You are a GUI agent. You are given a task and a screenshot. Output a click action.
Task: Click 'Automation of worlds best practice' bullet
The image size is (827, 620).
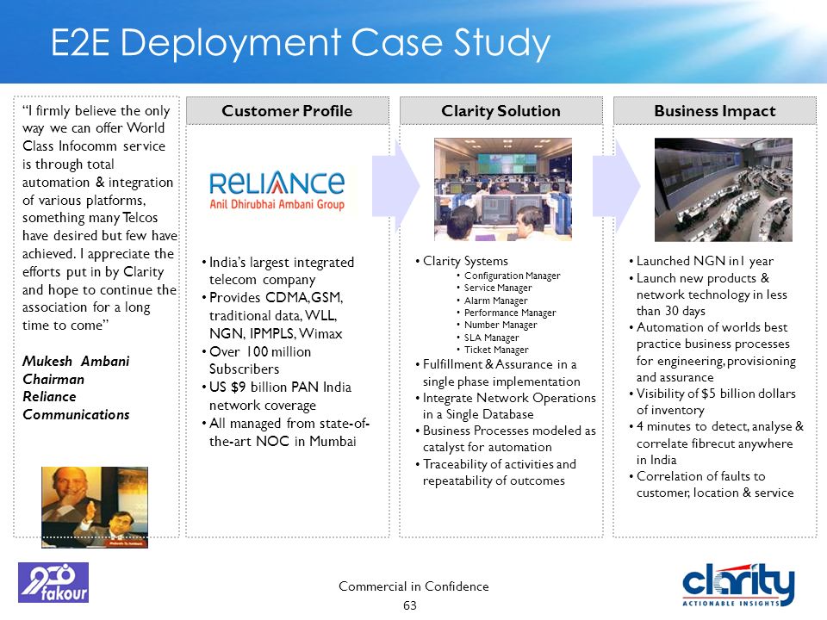[x=712, y=352]
